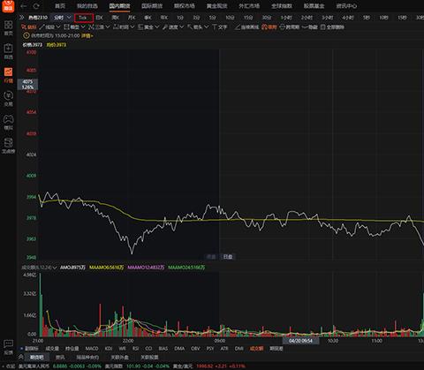
Task: Enable continuous line drawing tool
Action: (x=246, y=27)
